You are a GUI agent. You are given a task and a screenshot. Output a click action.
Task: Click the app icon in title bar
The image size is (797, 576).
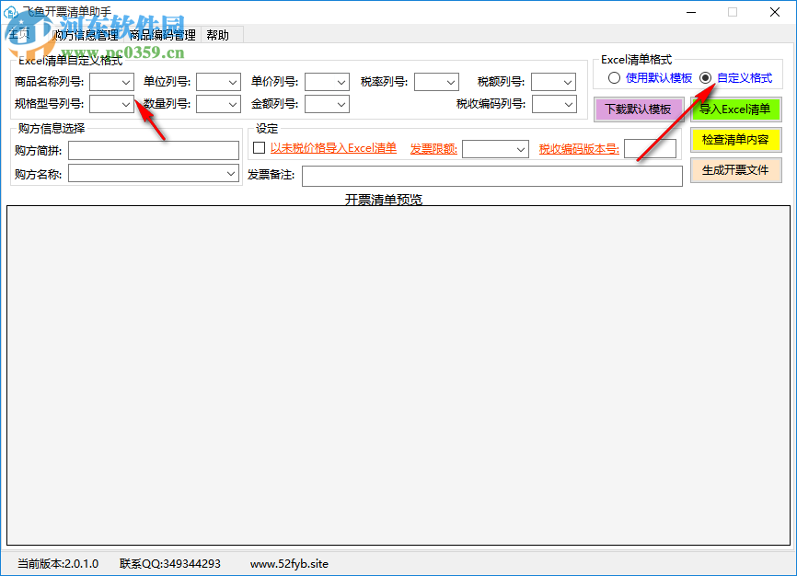point(10,11)
